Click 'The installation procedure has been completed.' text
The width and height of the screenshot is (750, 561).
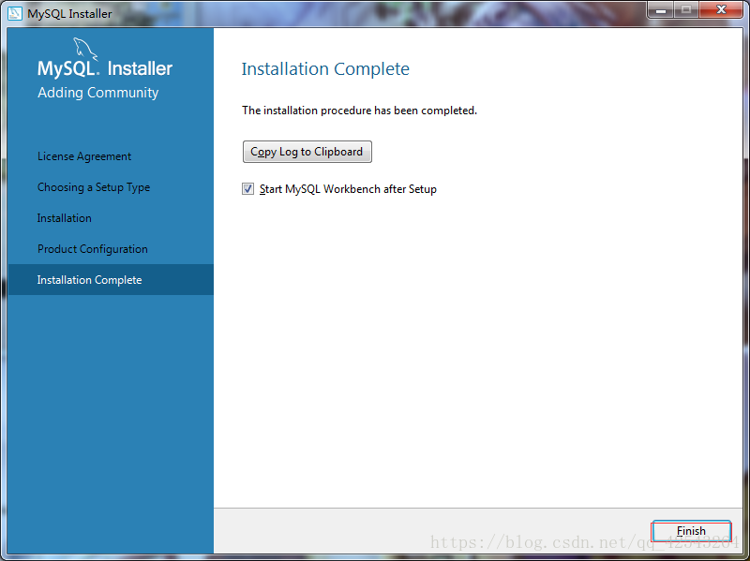(x=359, y=111)
